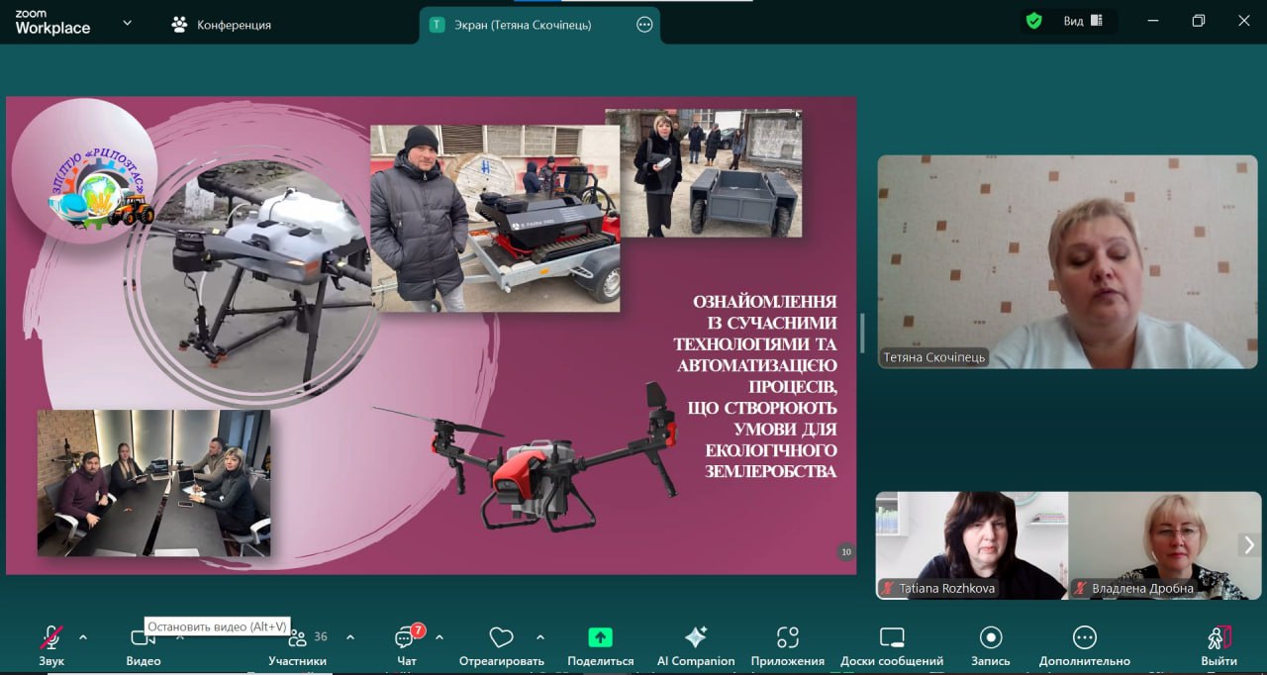Screen dimensions: 1267x675
Task: Toggle camera with Видео button
Action: (x=144, y=638)
